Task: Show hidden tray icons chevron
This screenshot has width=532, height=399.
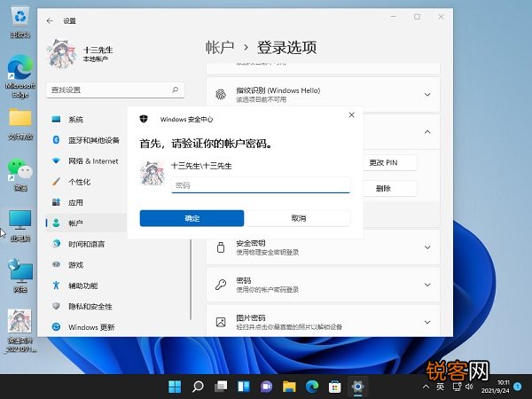Action: tap(426, 387)
